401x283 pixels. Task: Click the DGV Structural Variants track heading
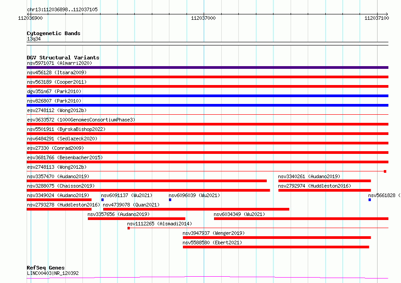pos(63,58)
